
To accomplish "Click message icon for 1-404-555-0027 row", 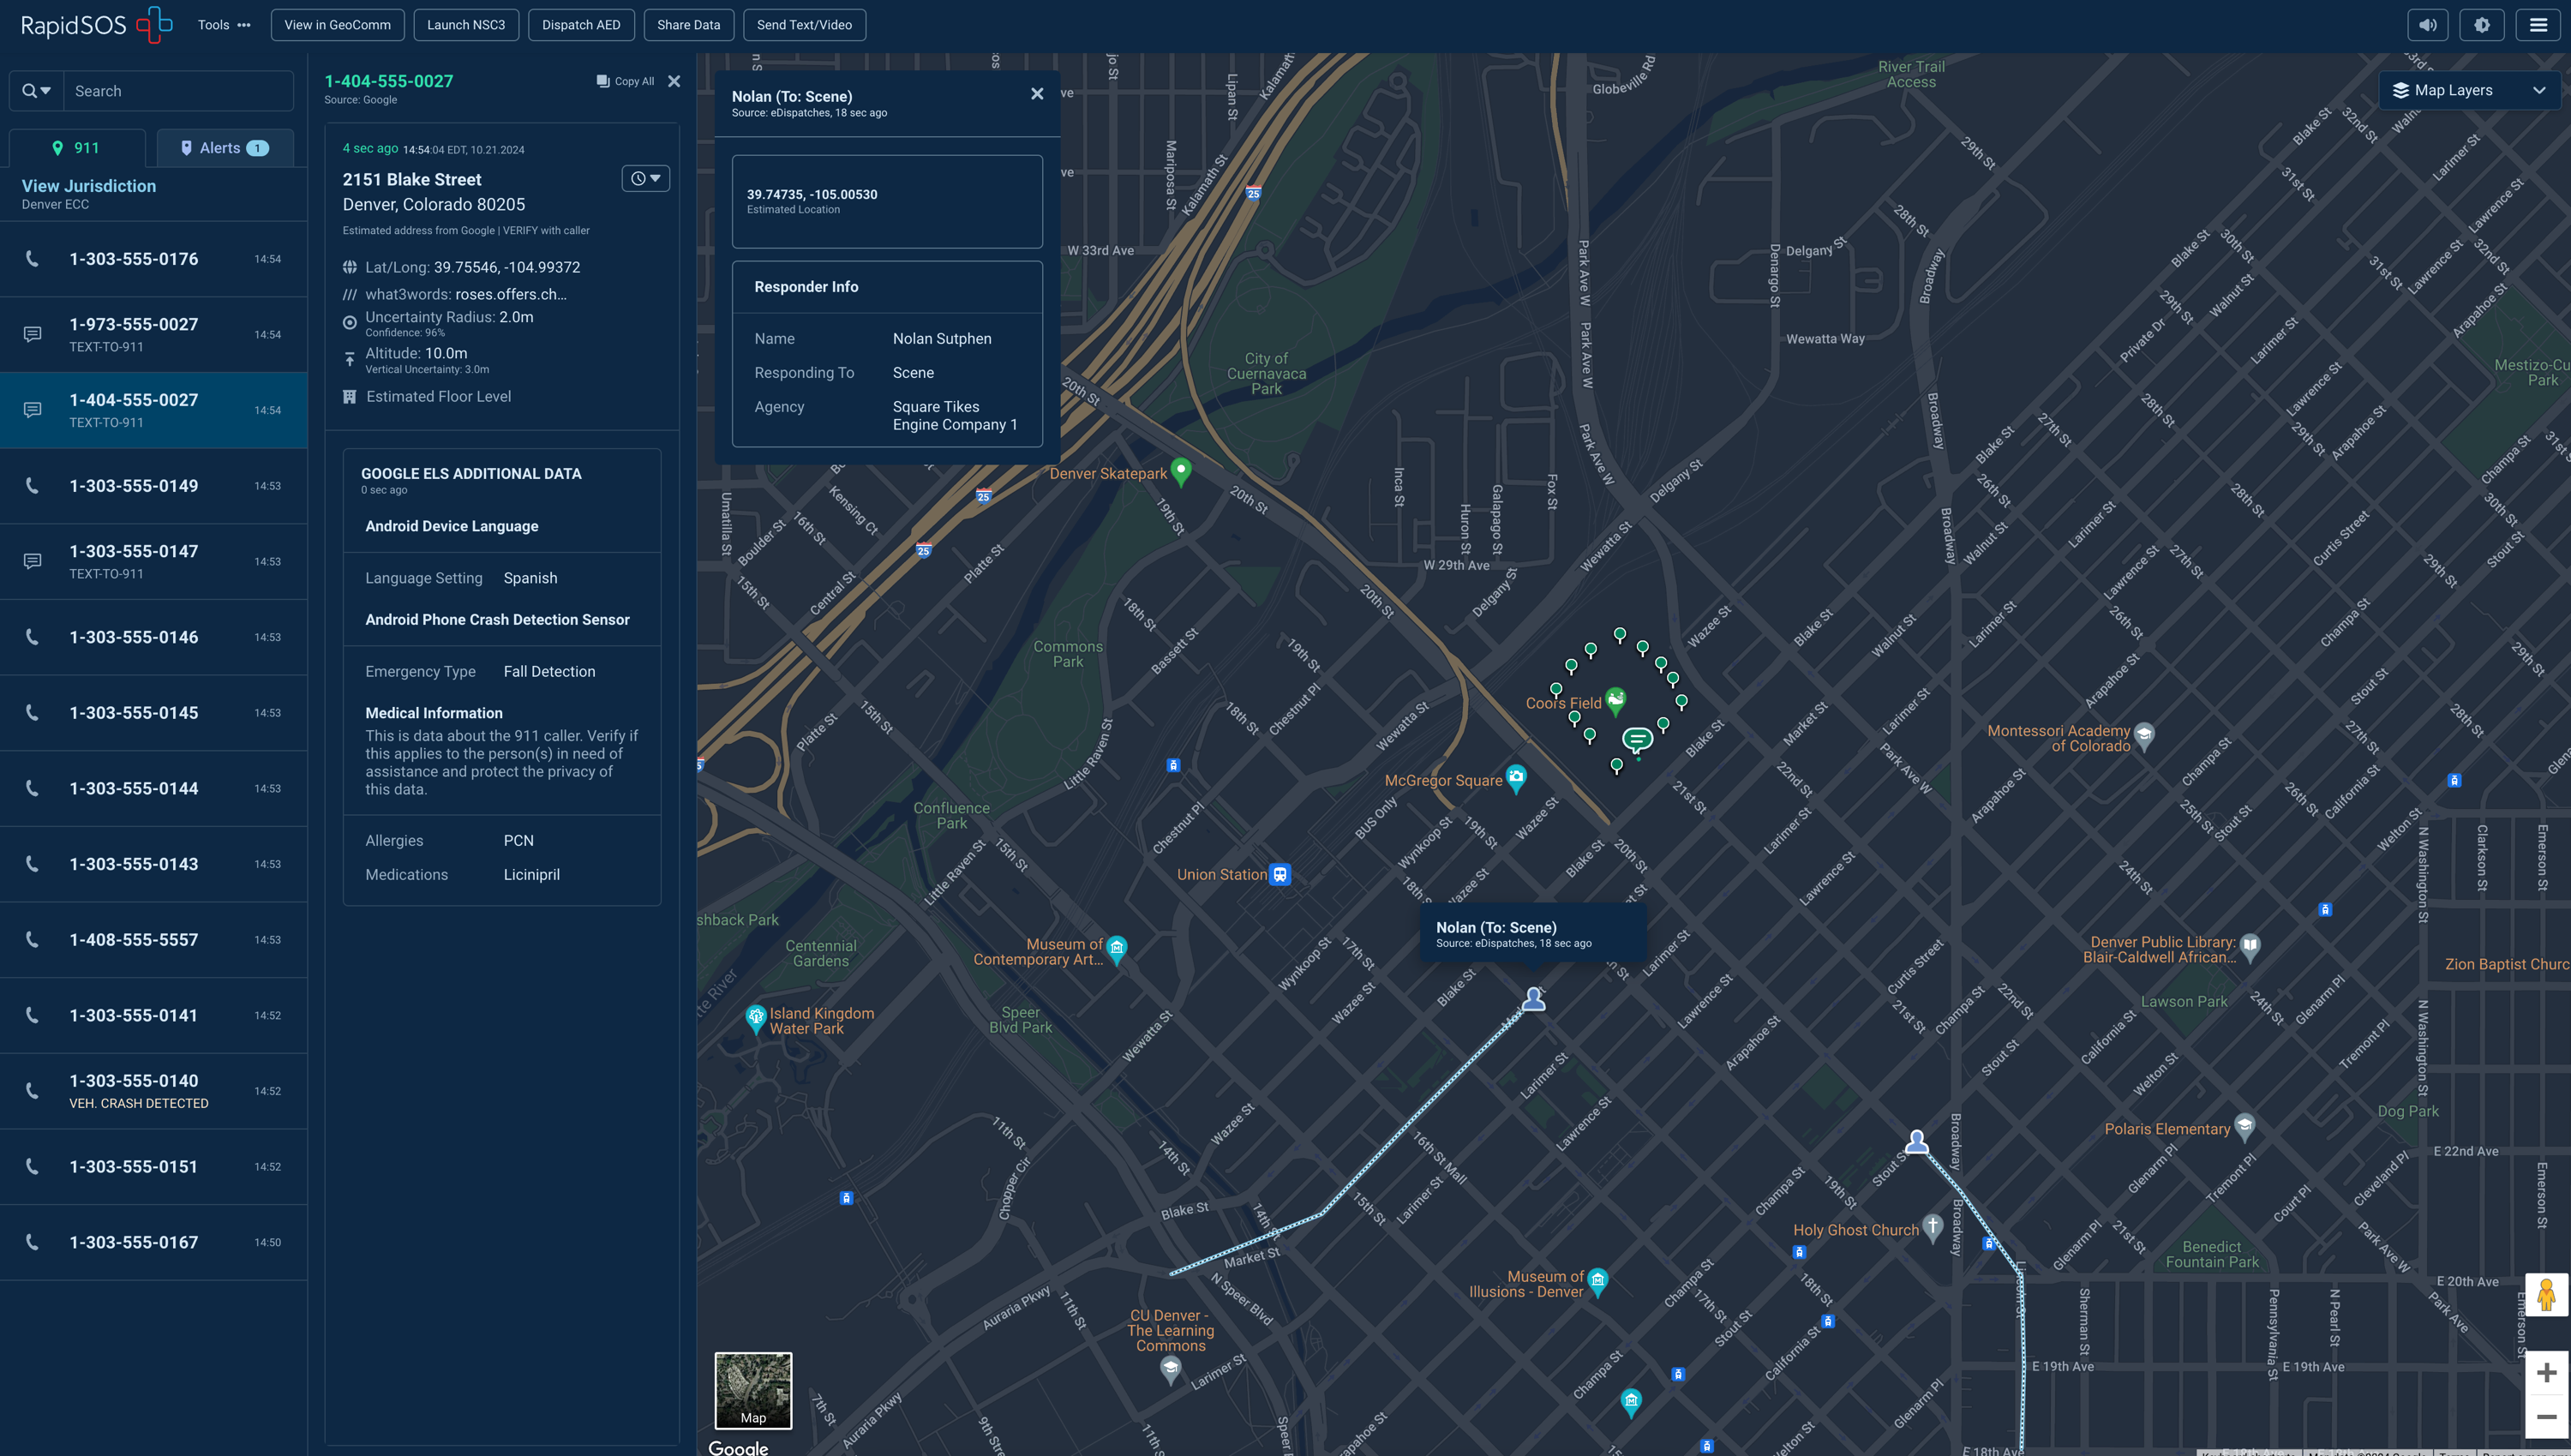I will point(33,410).
